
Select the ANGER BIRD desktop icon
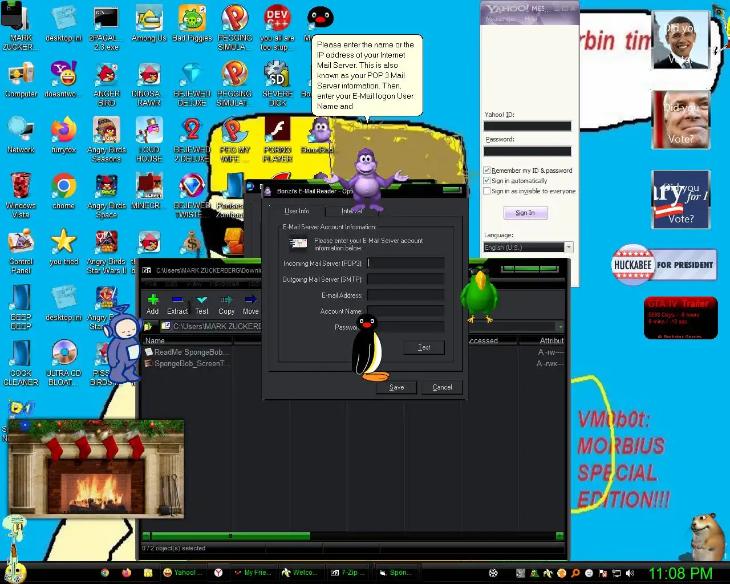coord(106,84)
